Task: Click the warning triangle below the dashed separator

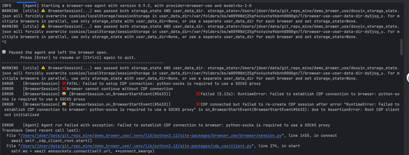Action: (43, 68)
